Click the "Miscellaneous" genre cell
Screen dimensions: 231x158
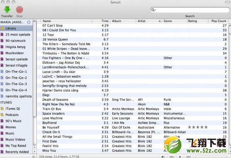coord(174,118)
